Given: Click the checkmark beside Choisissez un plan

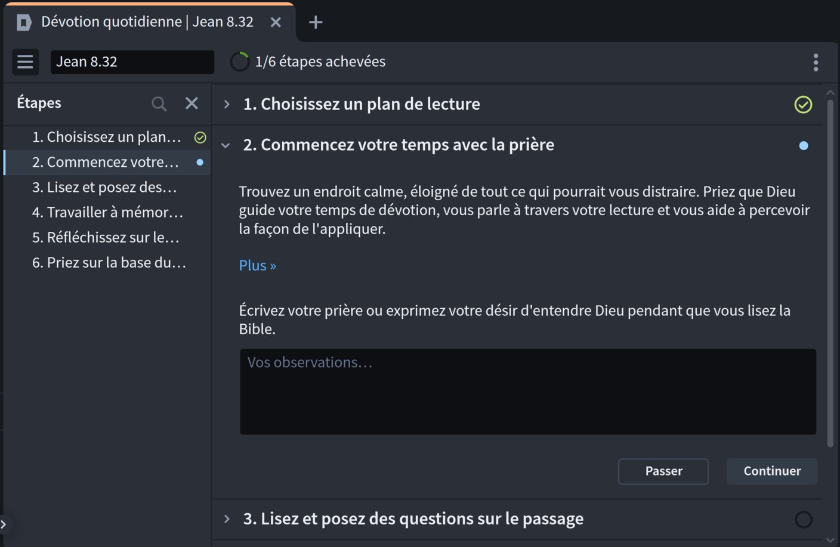Looking at the screenshot, I should coord(199,136).
